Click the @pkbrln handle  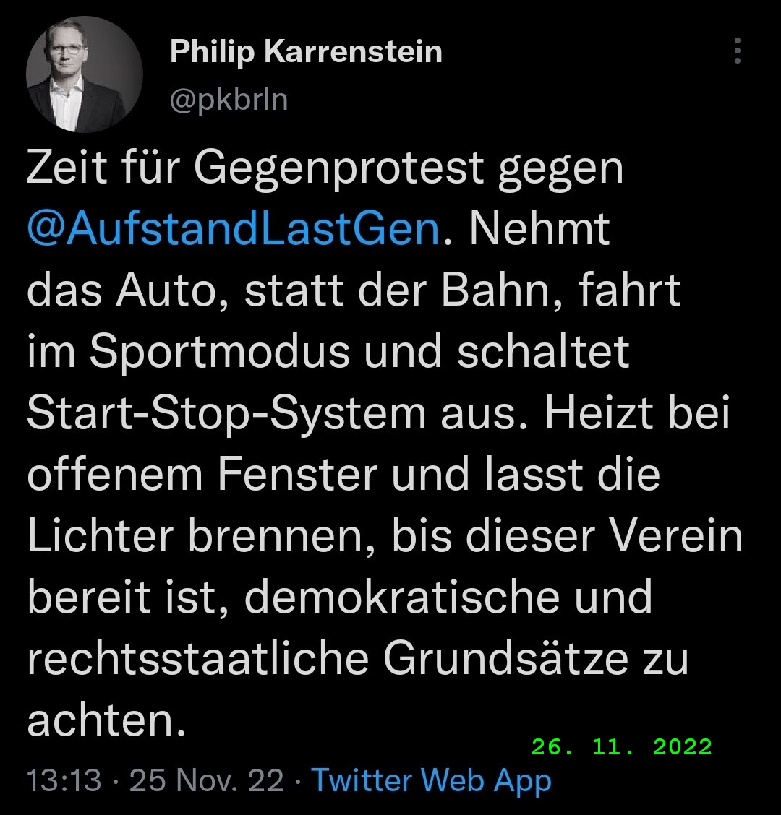[229, 99]
